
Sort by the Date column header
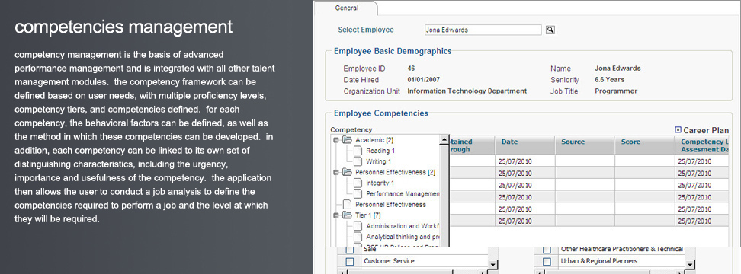[509, 142]
